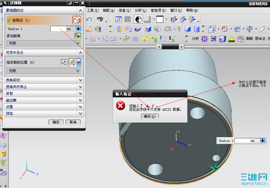Collapse the 要倒圆的边 section
Viewport: 270px width, 188px height.
(81, 10)
